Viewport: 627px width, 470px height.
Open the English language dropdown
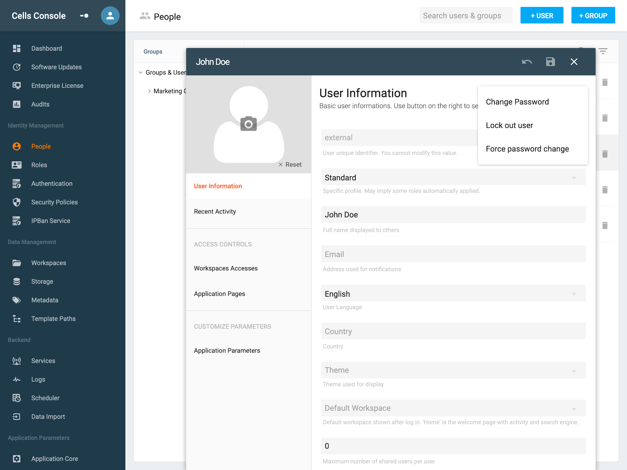(x=453, y=293)
